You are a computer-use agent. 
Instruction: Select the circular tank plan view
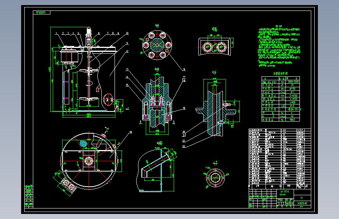(89, 161)
